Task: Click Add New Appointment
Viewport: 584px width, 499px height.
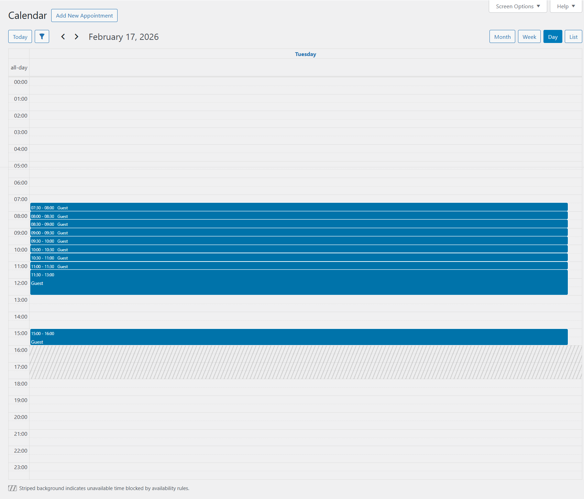Action: click(x=84, y=15)
